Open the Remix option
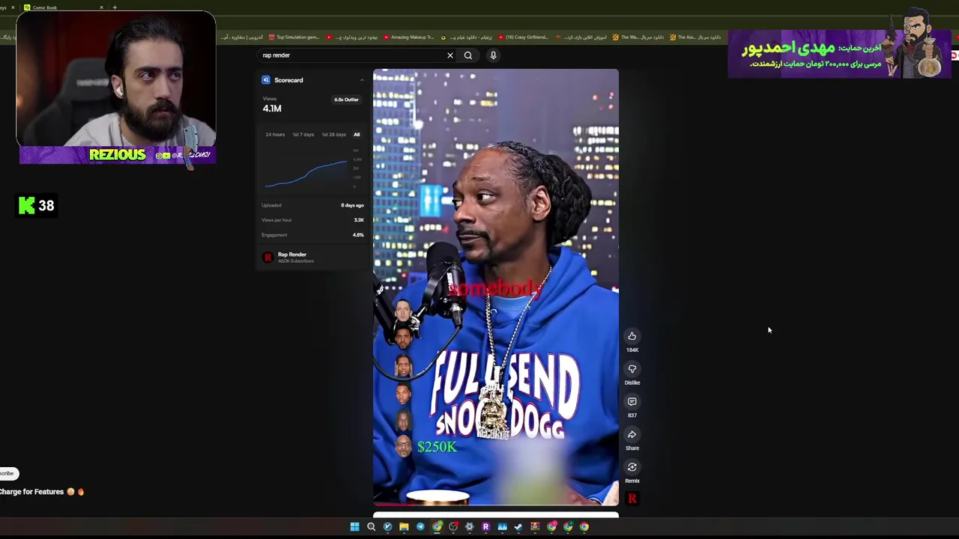This screenshot has width=959, height=539. click(x=632, y=467)
